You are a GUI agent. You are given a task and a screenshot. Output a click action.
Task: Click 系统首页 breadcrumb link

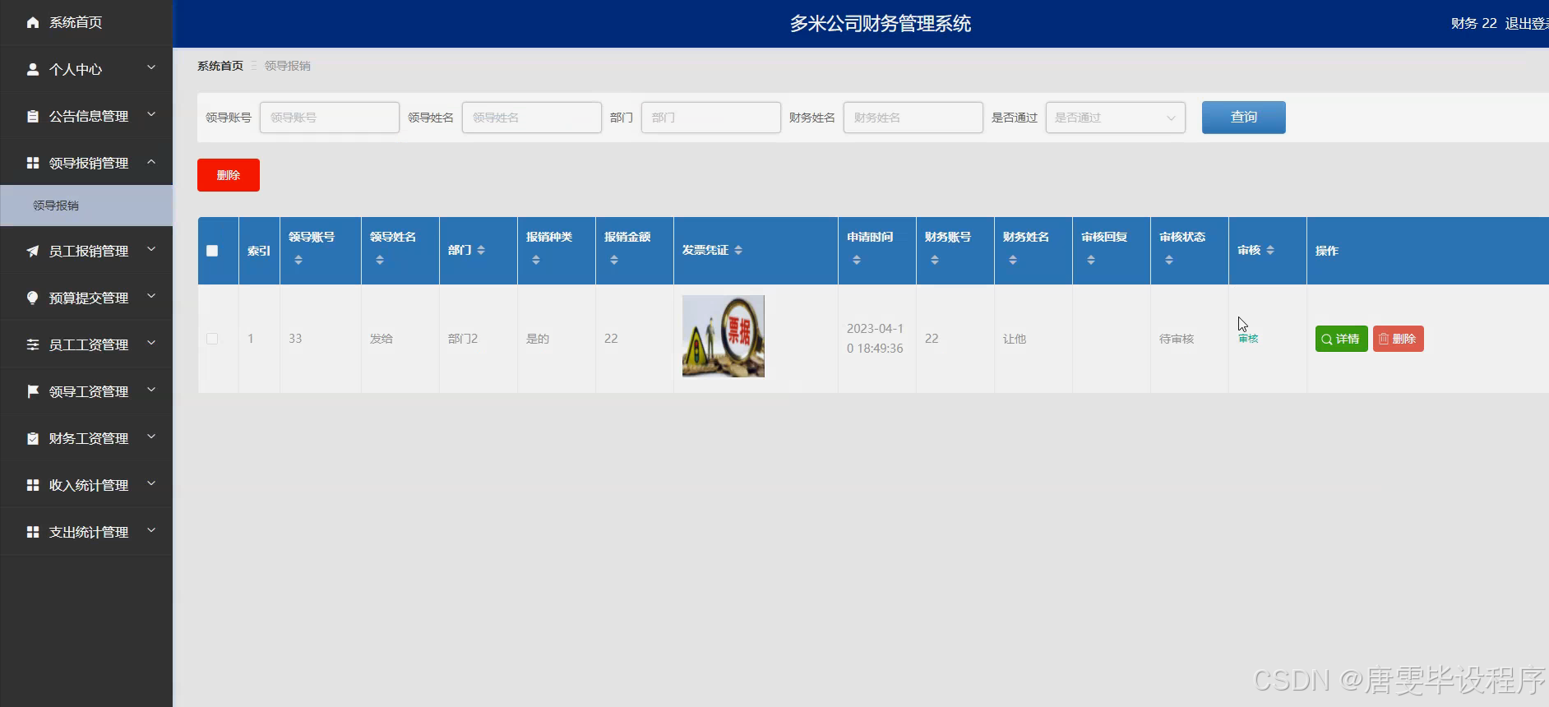coord(220,66)
